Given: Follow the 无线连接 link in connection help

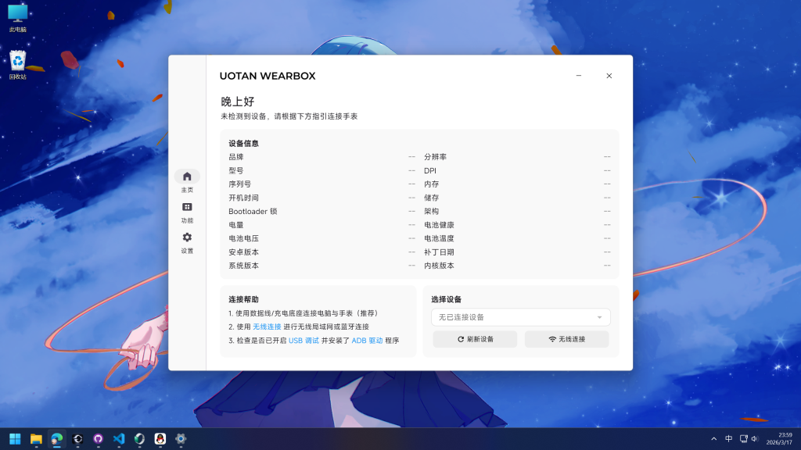Looking at the screenshot, I should click(x=267, y=327).
